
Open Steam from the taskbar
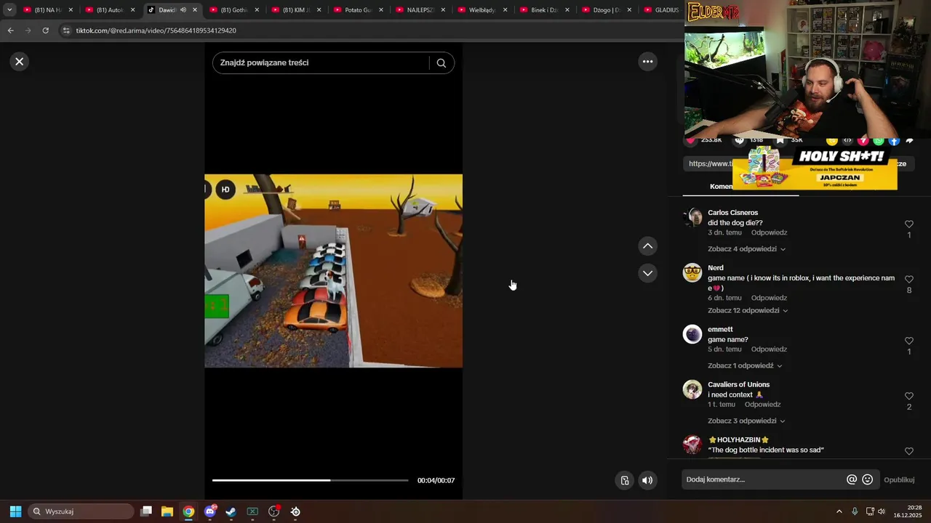[x=231, y=511]
